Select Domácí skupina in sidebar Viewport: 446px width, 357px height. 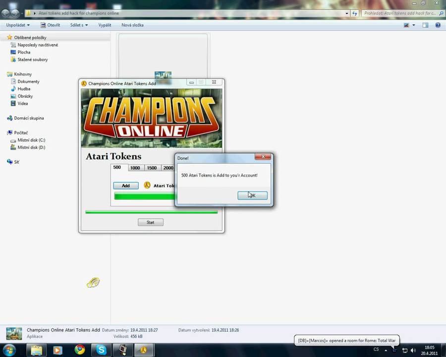point(29,118)
